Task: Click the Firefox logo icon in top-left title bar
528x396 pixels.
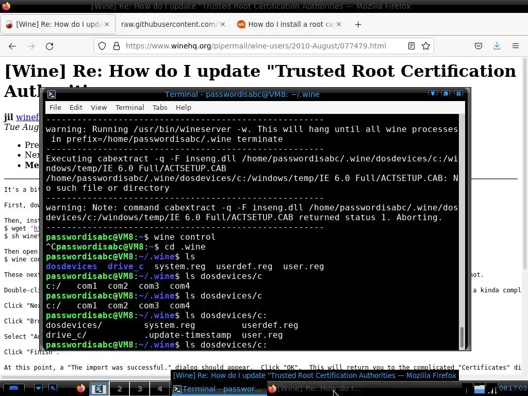Action: (6, 6)
